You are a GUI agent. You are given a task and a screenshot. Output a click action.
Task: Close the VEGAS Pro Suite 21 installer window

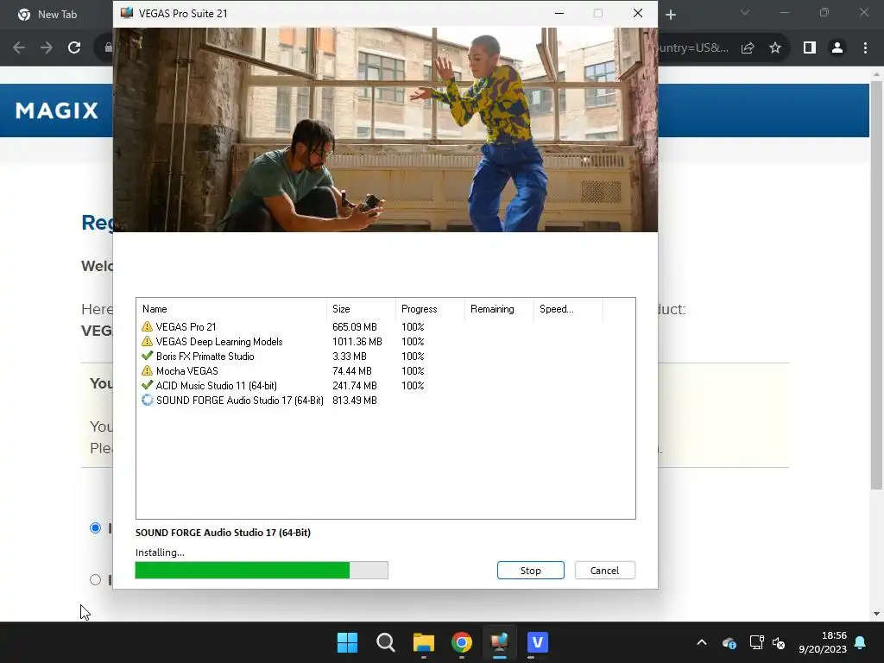click(638, 13)
